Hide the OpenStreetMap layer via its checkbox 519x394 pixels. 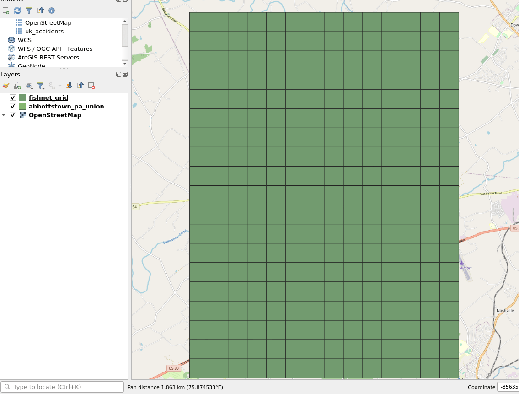pyautogui.click(x=12, y=115)
